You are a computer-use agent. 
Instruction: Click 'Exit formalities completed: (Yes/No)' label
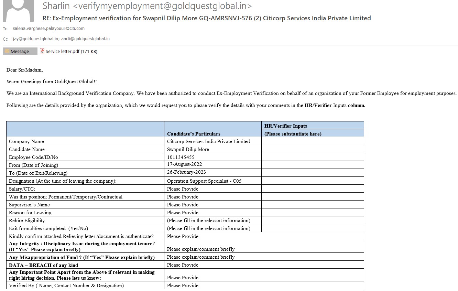[48, 228]
